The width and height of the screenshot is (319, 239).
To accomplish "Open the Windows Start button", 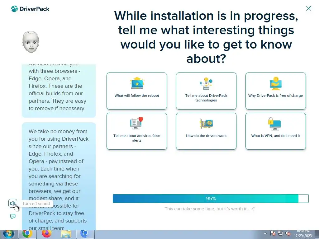I will click(8, 234).
